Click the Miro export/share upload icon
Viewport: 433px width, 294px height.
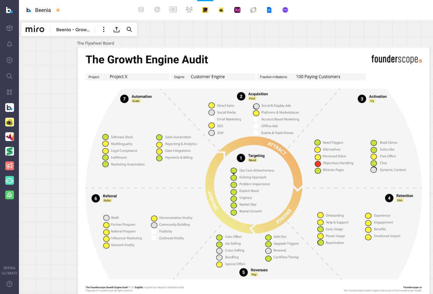coord(117,29)
